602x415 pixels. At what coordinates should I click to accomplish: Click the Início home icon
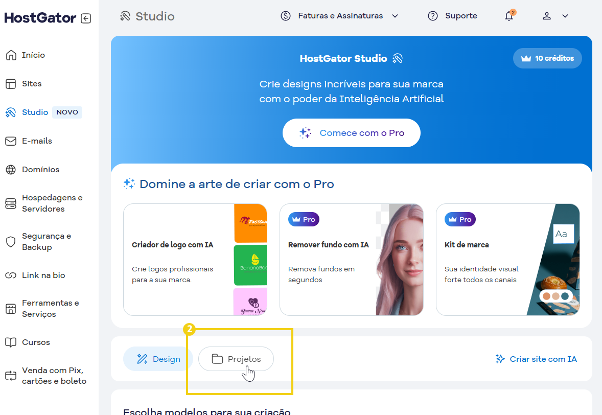[11, 55]
